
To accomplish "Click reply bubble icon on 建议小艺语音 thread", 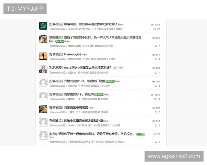I will (156, 125).
